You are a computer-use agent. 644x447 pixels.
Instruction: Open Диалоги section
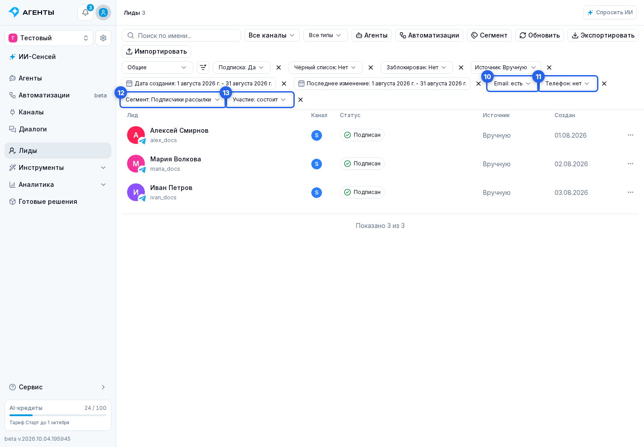58,129
